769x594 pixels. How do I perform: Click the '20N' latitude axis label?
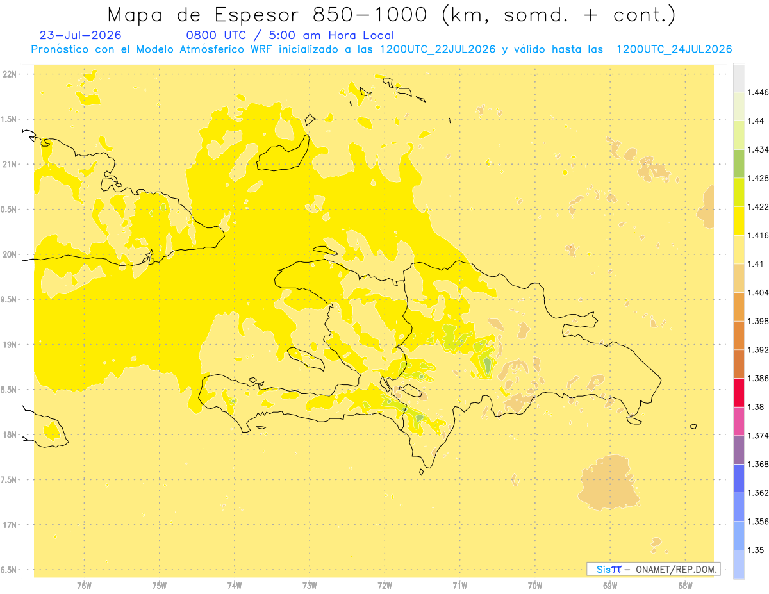pyautogui.click(x=10, y=254)
